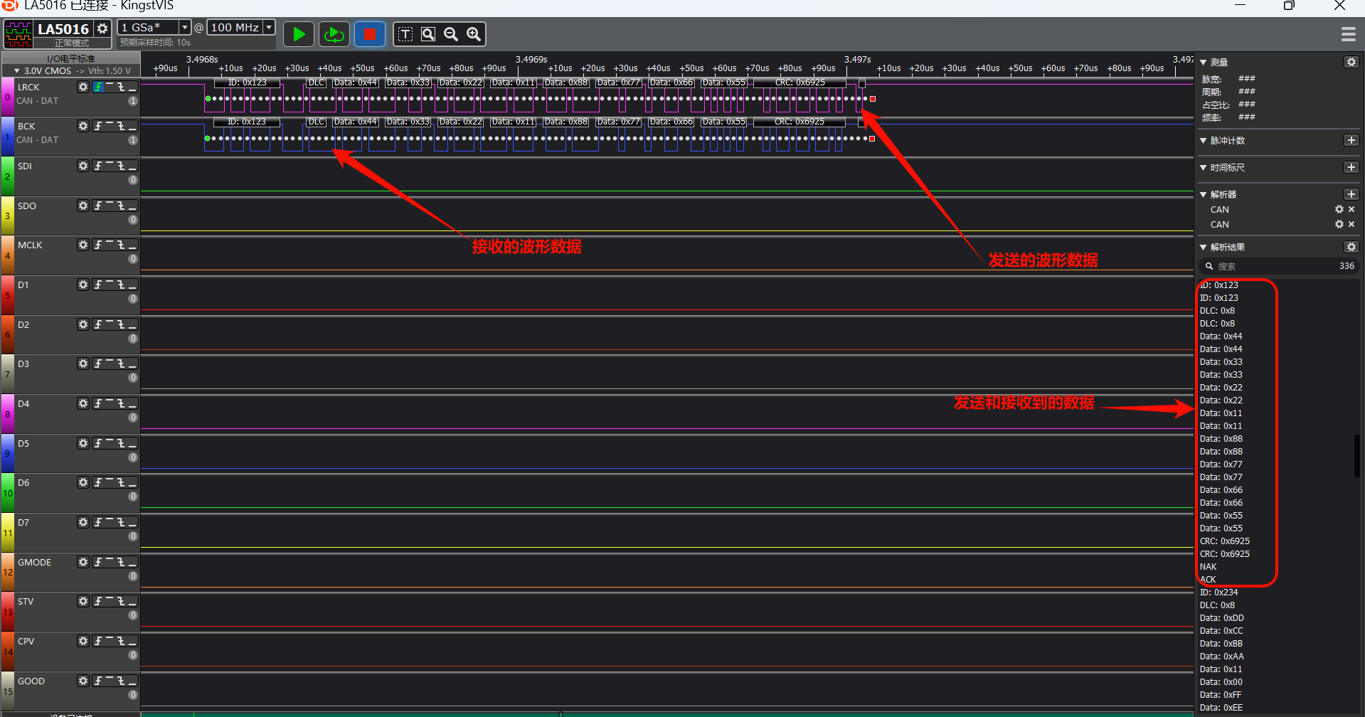Open the LRCK channel settings gear

click(x=83, y=87)
